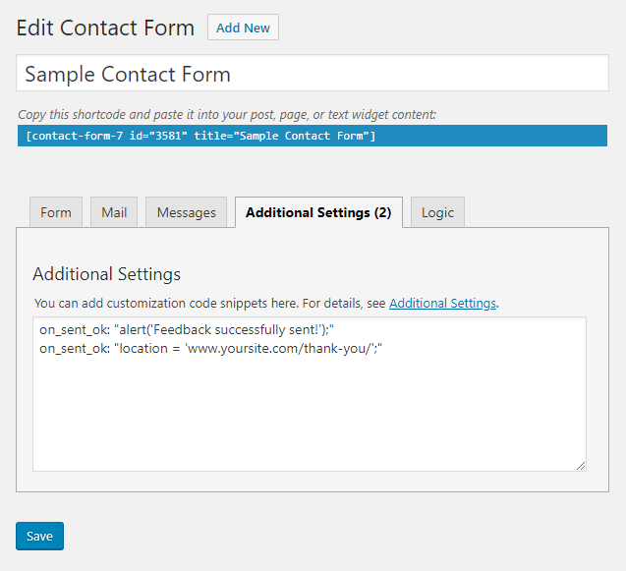Image resolution: width=626 pixels, height=571 pixels.
Task: Click the 'Copy this shortcode' instruction text
Action: pos(227,114)
